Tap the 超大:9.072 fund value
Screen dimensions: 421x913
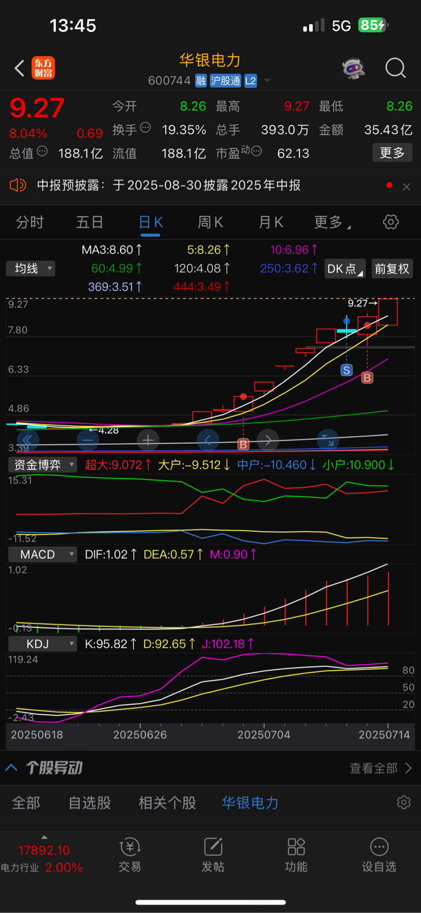(118, 465)
